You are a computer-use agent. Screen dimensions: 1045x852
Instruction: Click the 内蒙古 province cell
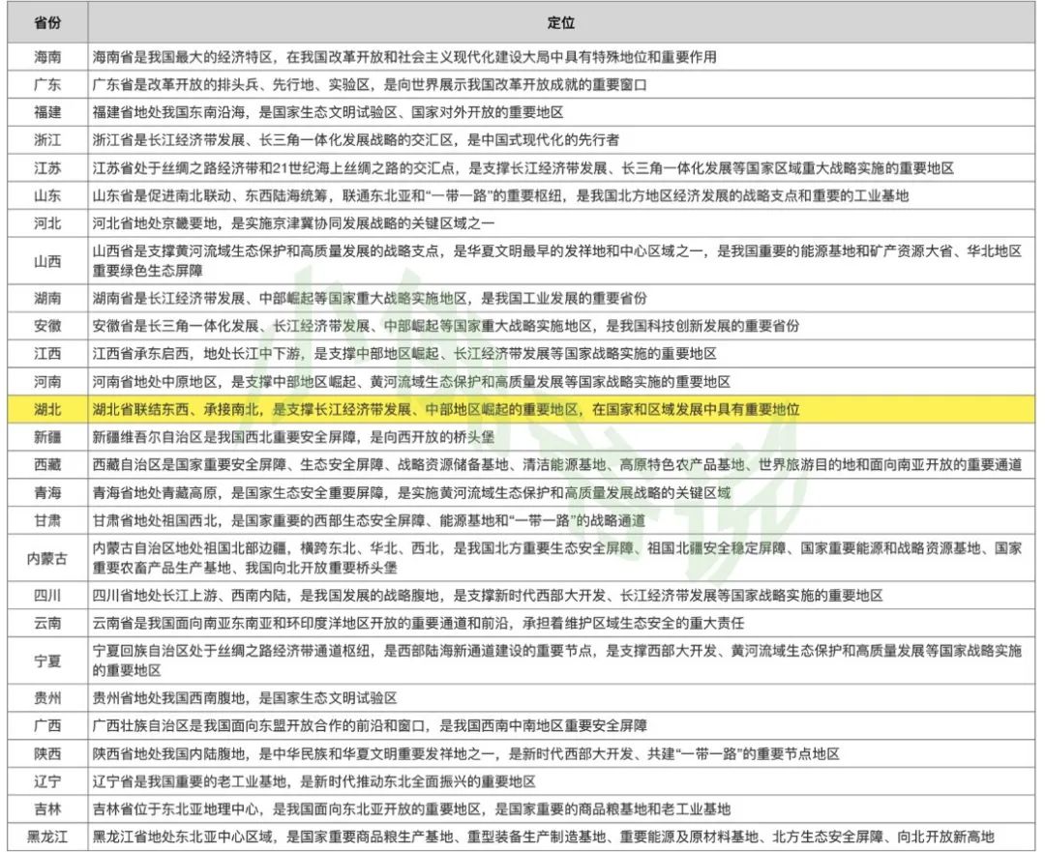47,558
